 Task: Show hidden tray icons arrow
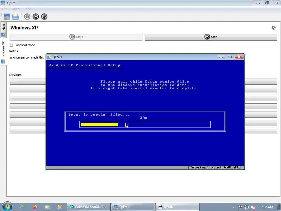(x=233, y=207)
